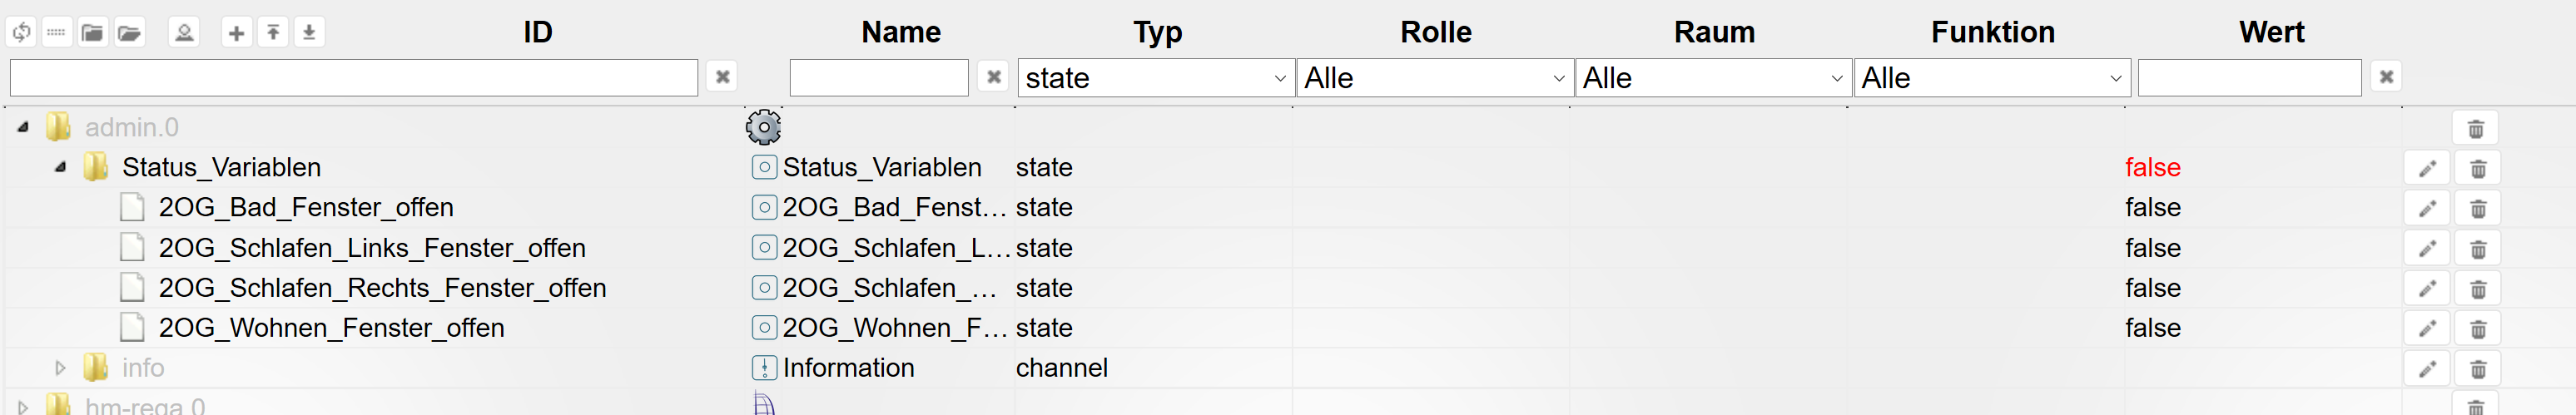Open the Funktion filter dropdown
The width and height of the screenshot is (2576, 415).
click(x=1992, y=78)
